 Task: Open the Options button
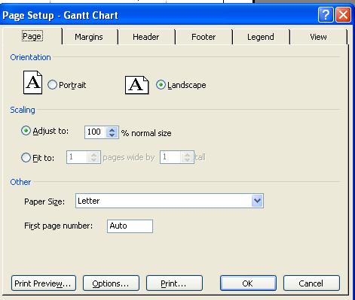[x=111, y=283]
